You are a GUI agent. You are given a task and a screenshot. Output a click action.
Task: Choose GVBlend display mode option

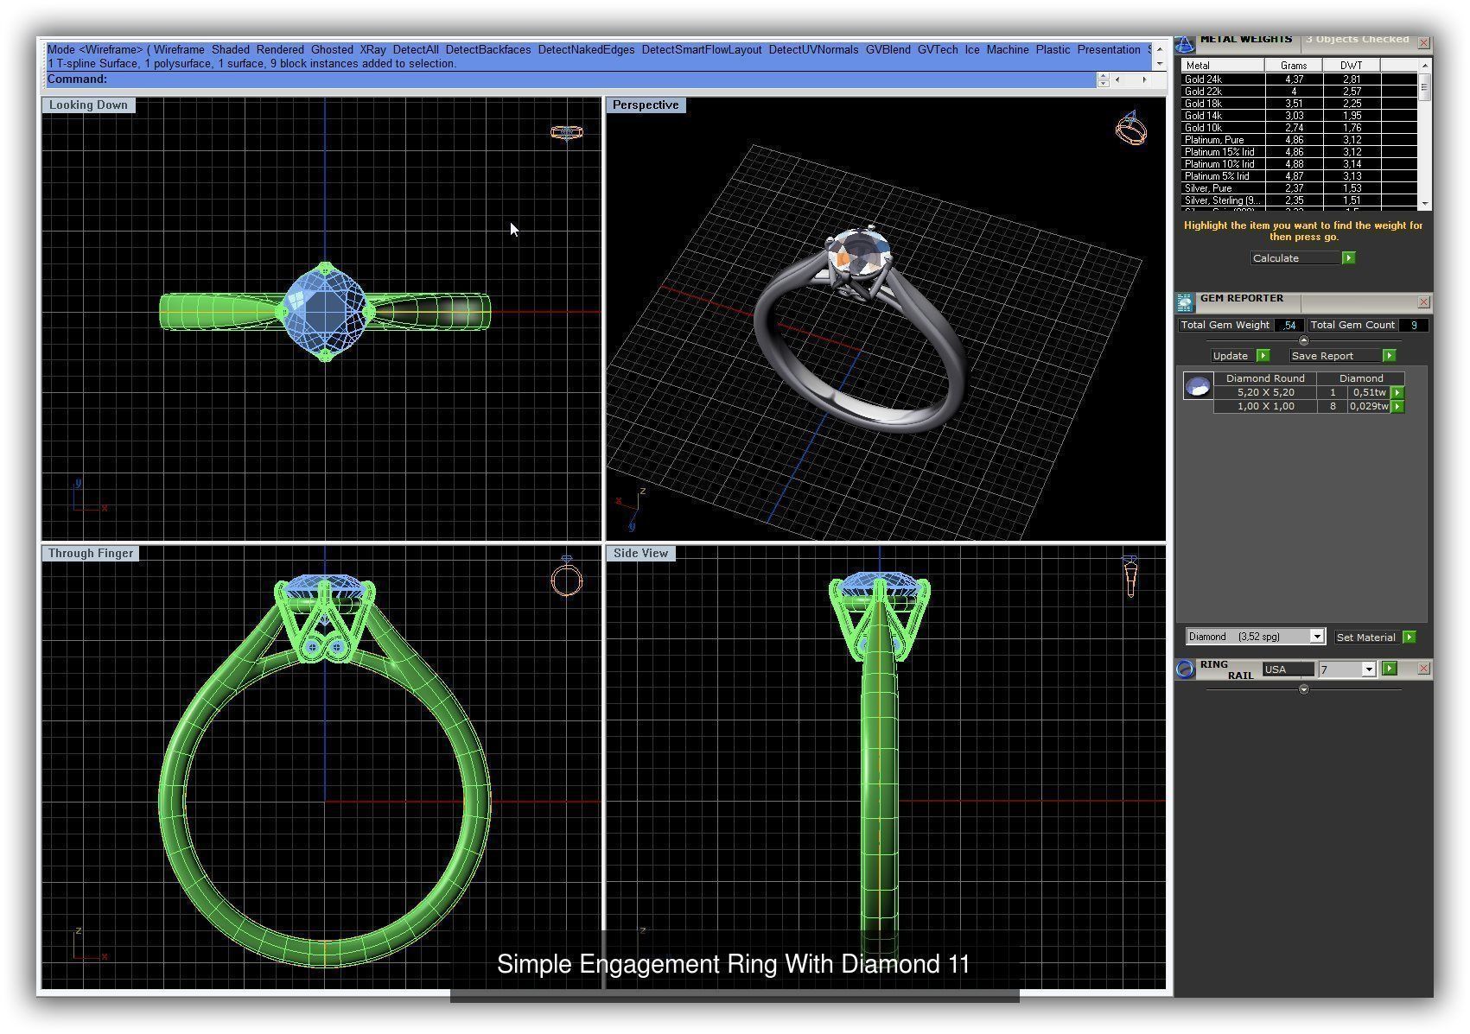[x=888, y=50]
